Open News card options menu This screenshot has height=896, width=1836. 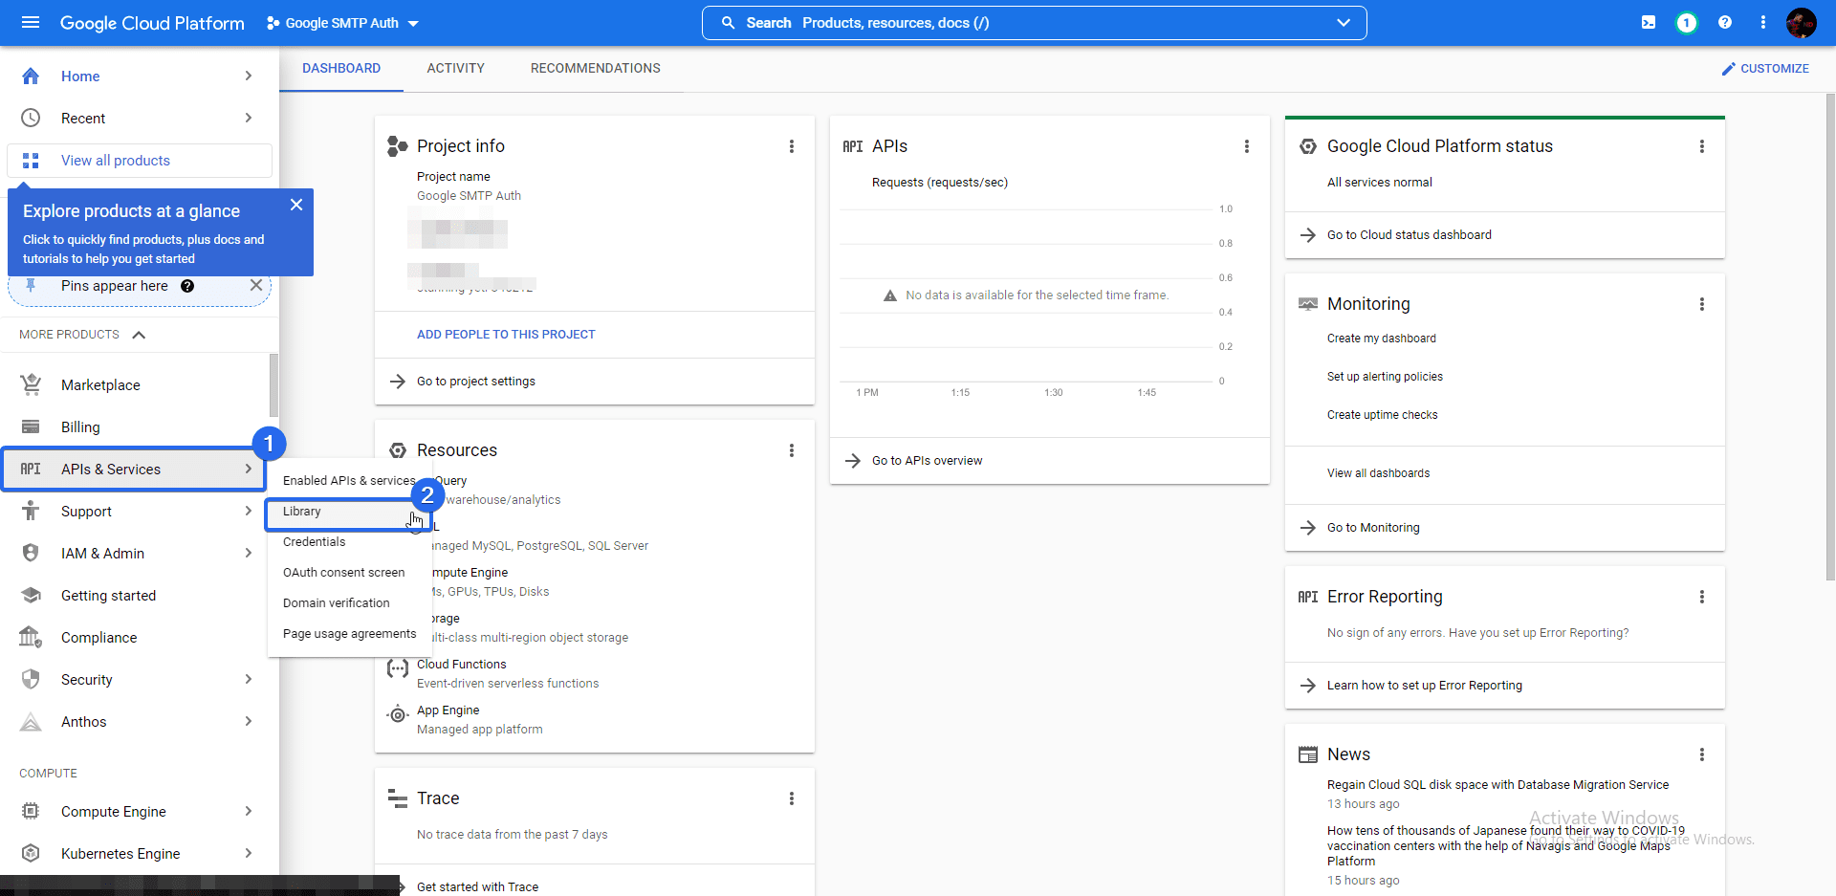point(1702,754)
